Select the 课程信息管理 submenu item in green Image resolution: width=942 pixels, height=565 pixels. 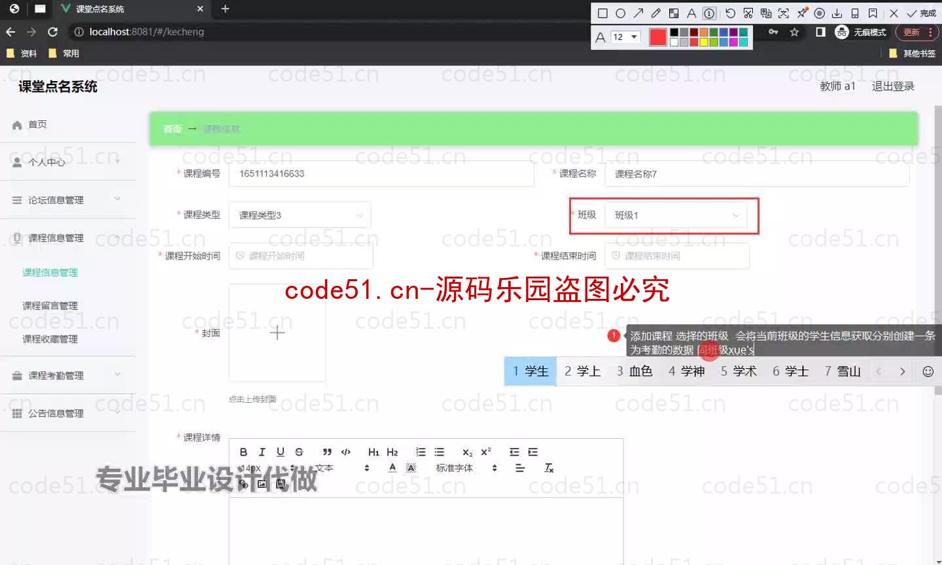50,273
